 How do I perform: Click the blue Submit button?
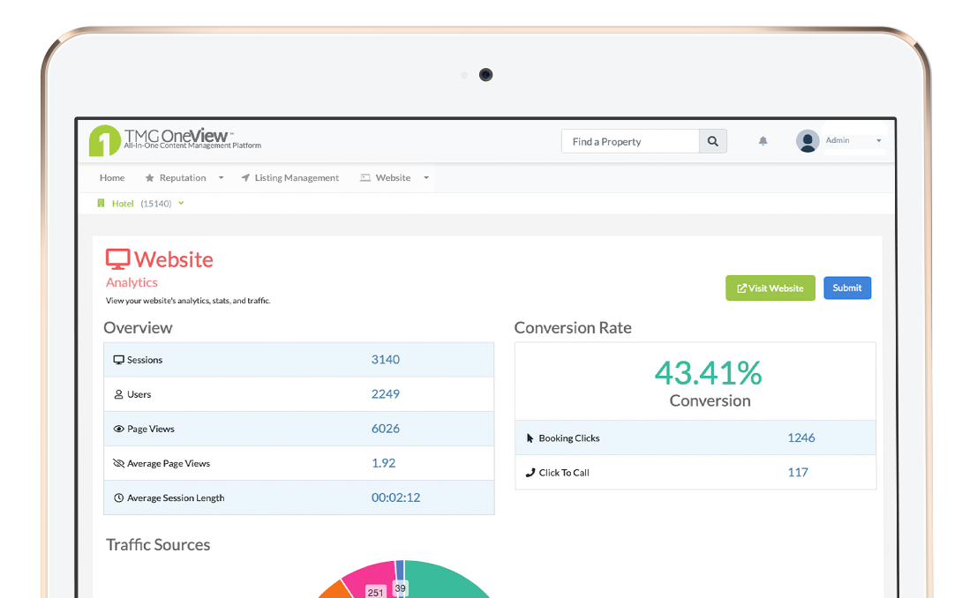tap(847, 288)
